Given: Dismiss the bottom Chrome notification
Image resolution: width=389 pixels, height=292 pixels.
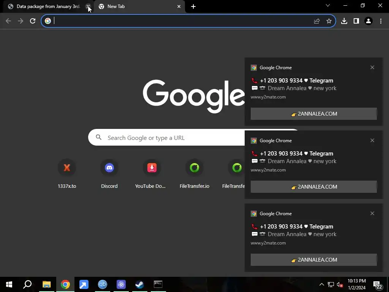Looking at the screenshot, I should 372,213.
